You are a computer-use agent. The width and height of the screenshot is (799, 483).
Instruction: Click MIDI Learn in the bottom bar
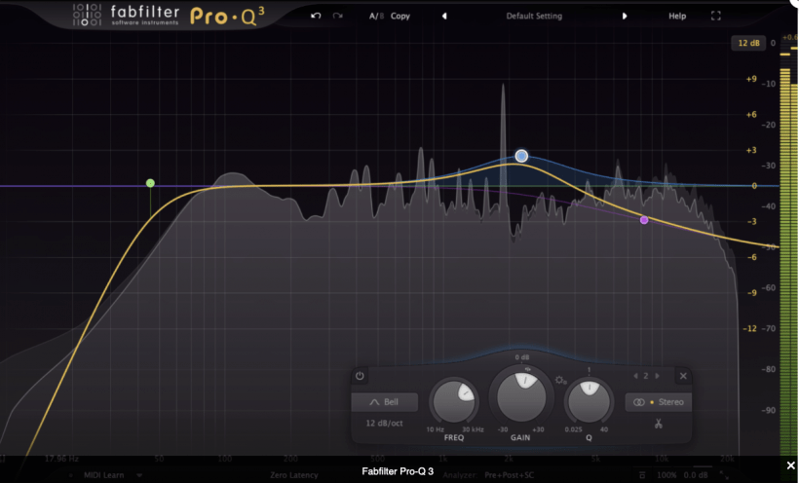104,475
